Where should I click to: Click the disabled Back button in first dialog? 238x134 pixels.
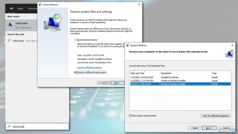[104, 83]
